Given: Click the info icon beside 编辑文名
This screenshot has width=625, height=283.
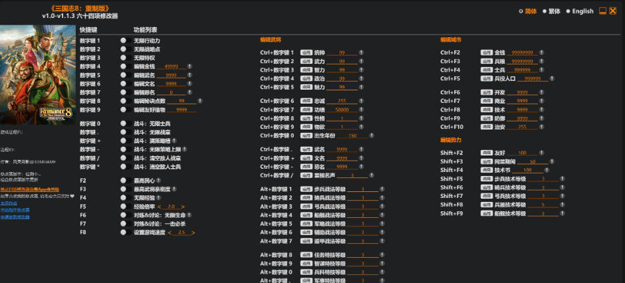Looking at the screenshot, I should (x=190, y=84).
